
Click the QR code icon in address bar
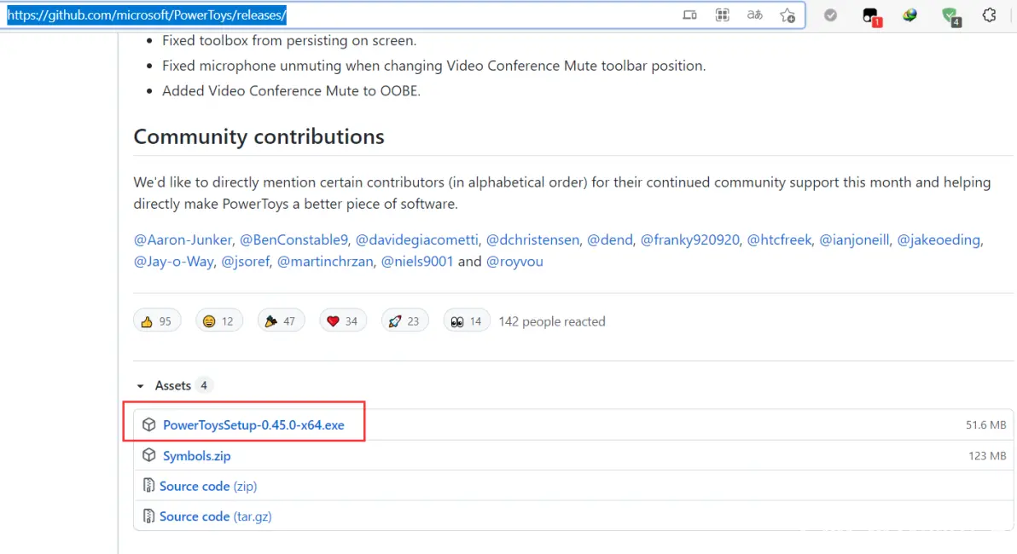(x=722, y=14)
